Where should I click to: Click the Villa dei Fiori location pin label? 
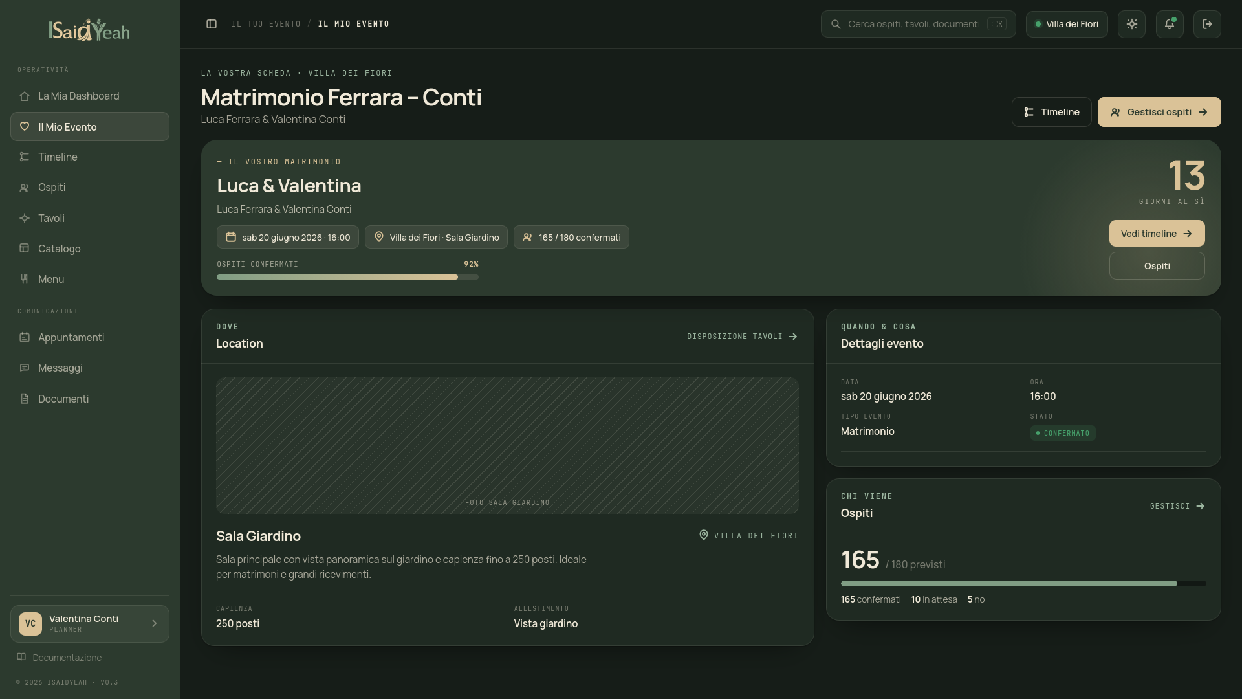[748, 535]
